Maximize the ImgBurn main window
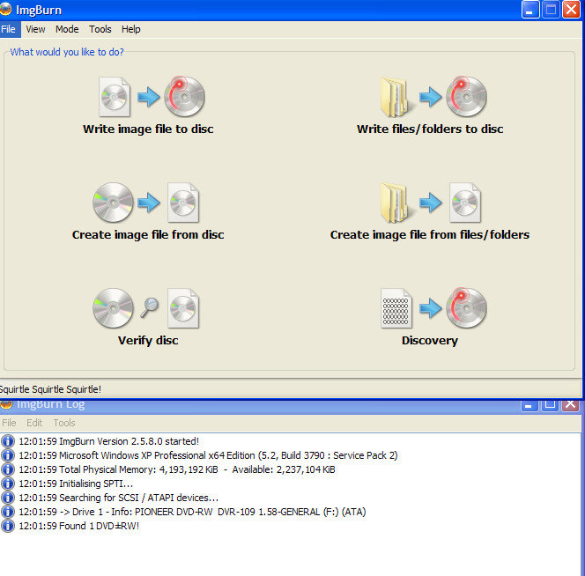 coord(551,10)
